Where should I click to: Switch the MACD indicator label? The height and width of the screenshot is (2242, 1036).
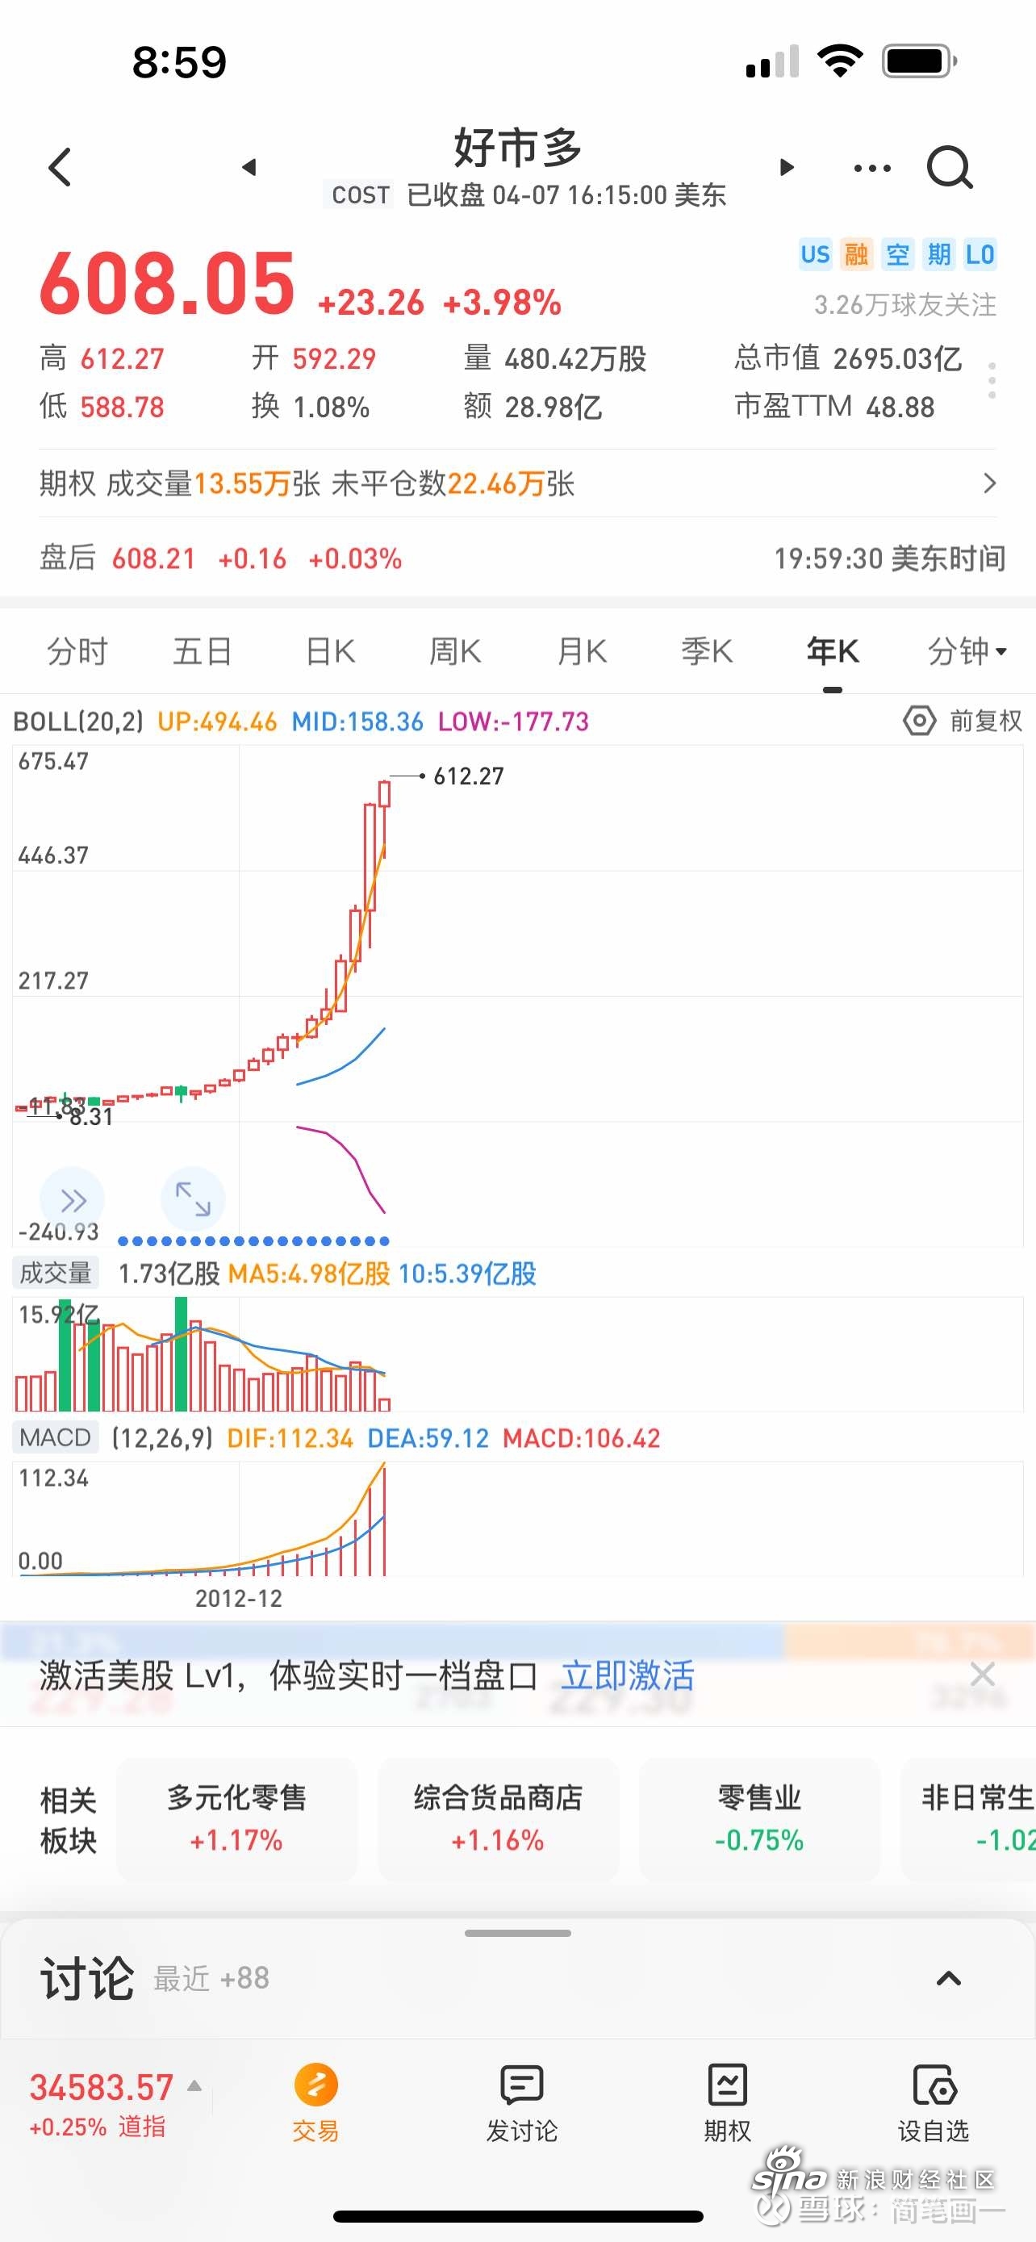(x=55, y=1438)
